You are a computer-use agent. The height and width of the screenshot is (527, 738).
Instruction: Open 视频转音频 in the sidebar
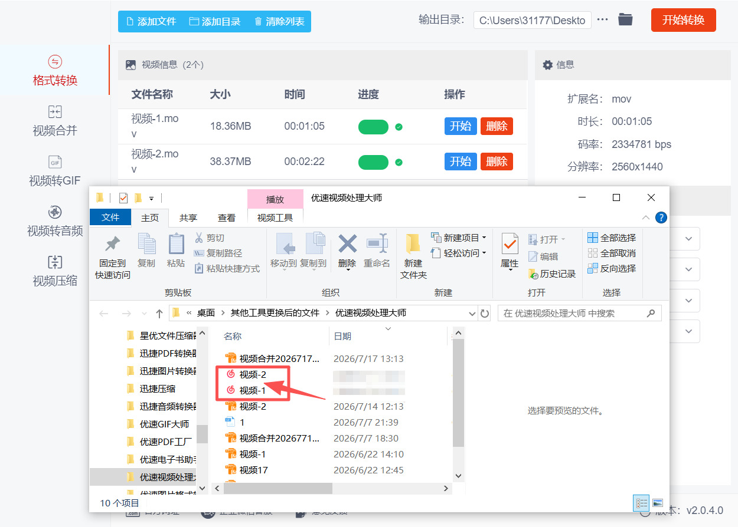pos(55,221)
